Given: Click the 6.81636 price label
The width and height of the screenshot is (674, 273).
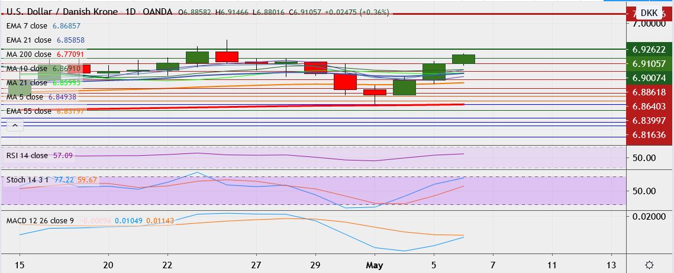Looking at the screenshot, I should [649, 134].
